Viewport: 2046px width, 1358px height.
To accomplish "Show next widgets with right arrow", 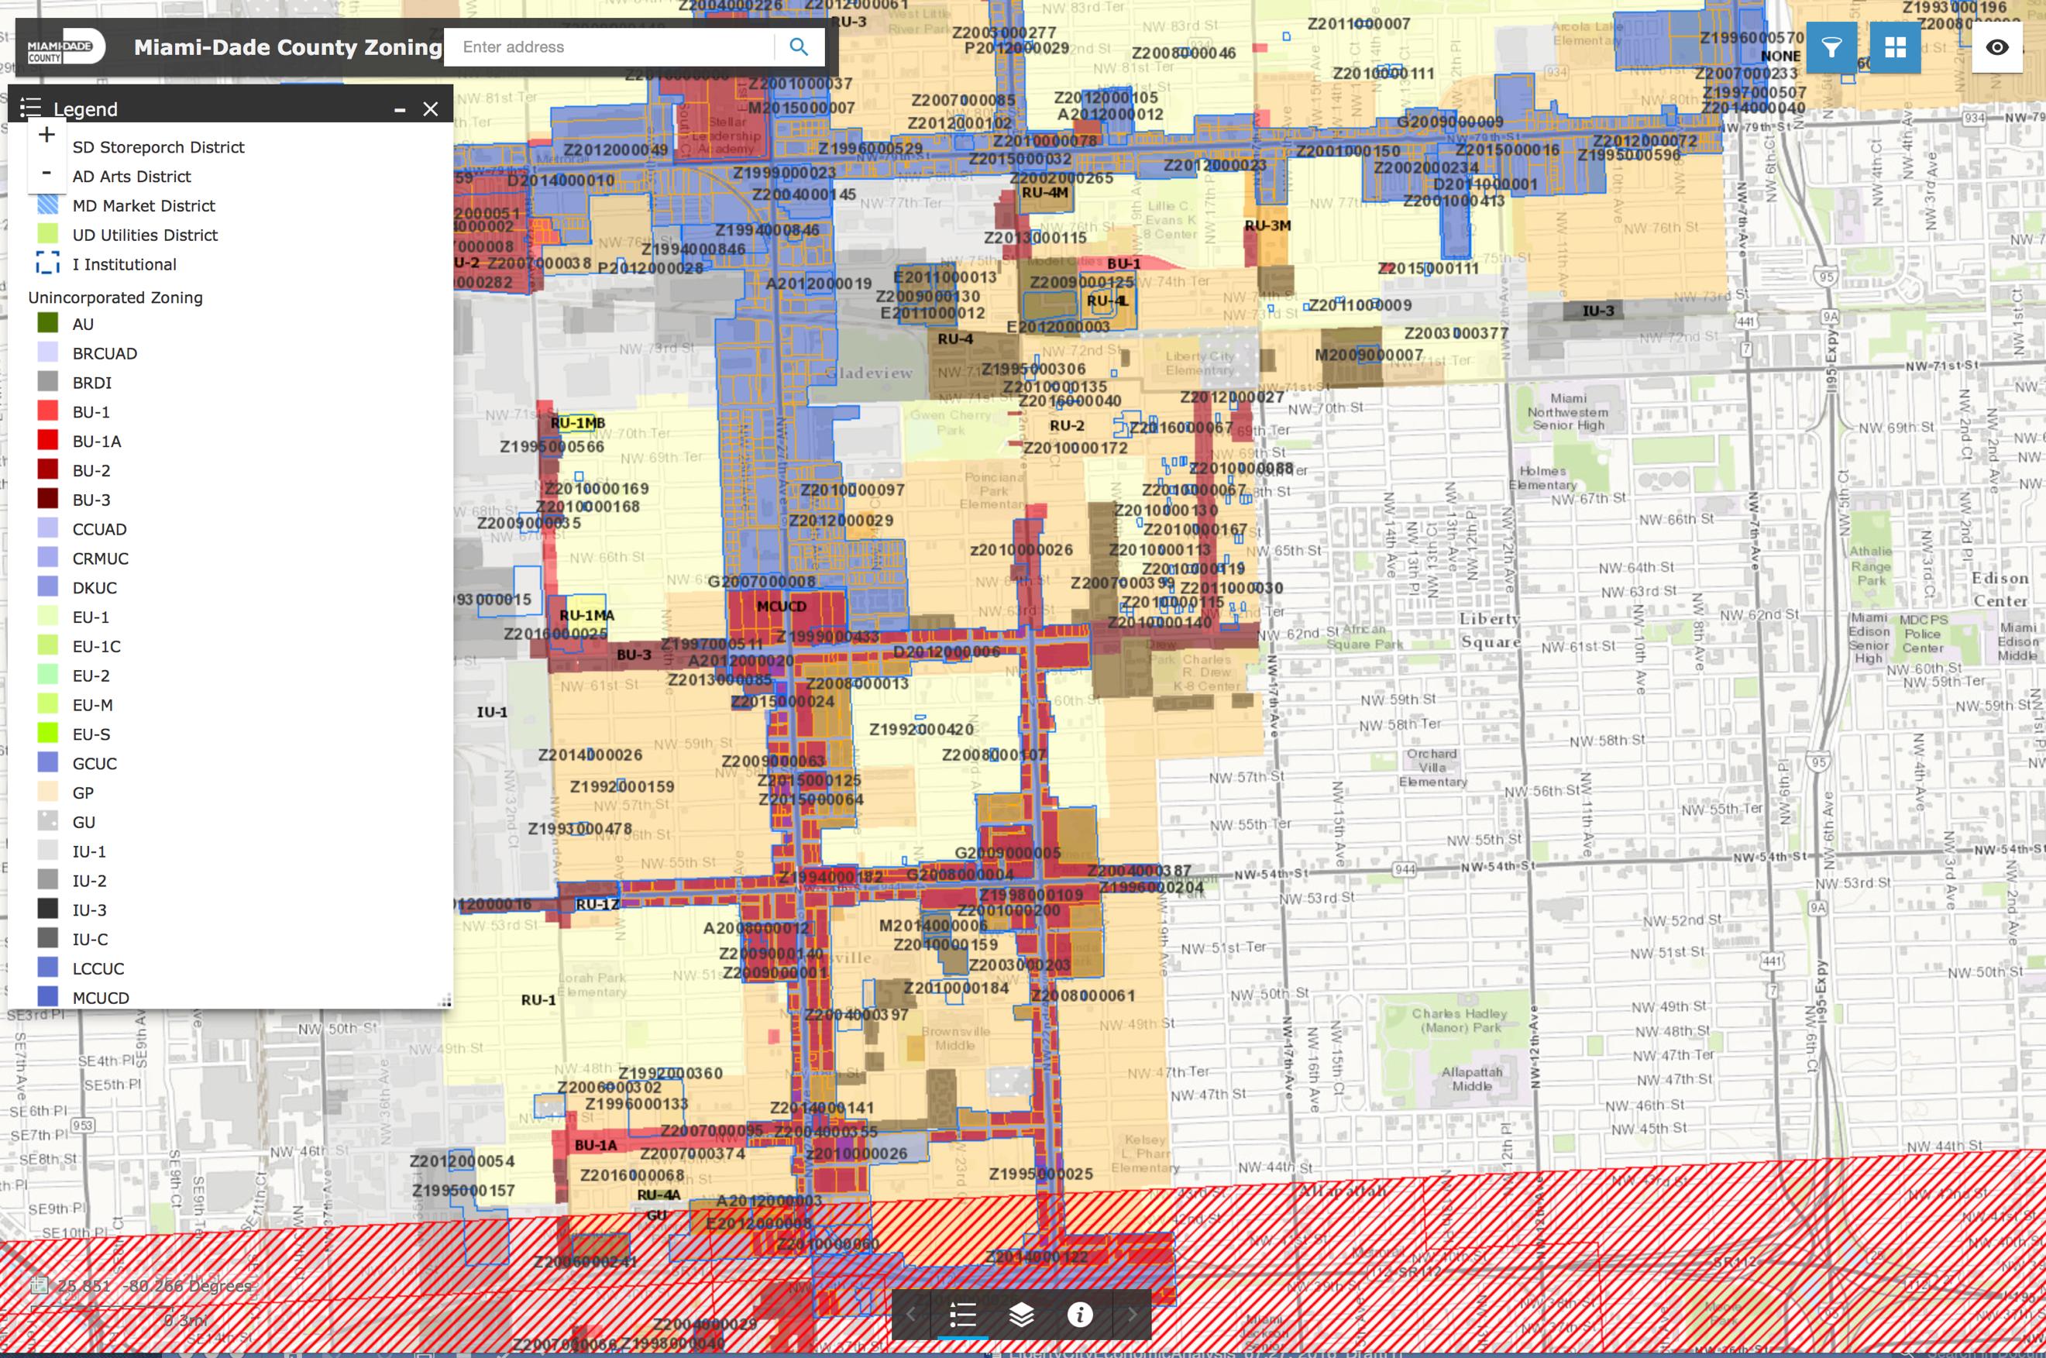I will coord(1132,1315).
